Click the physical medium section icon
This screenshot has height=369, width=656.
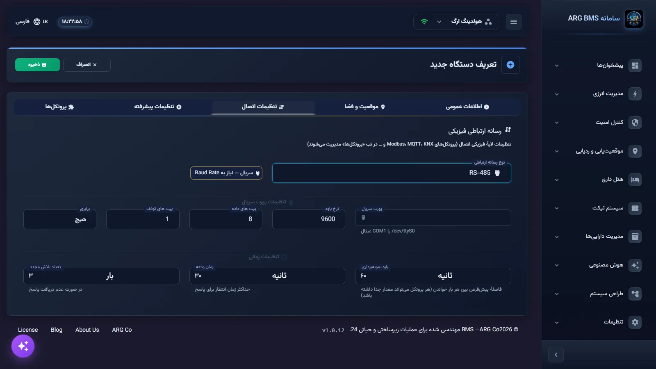click(508, 130)
